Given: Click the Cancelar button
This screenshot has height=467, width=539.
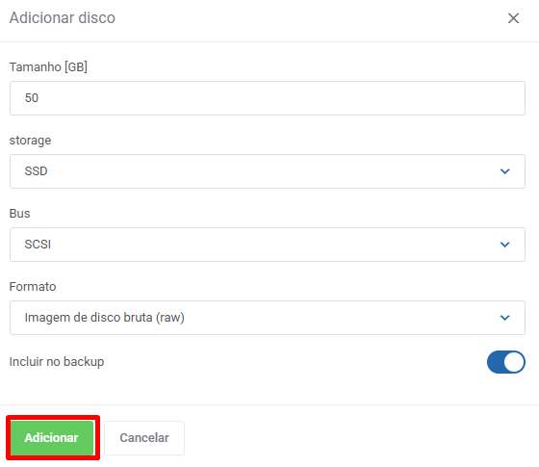Looking at the screenshot, I should (144, 438).
